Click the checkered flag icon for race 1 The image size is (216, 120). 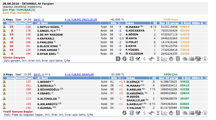[x=198, y=59]
